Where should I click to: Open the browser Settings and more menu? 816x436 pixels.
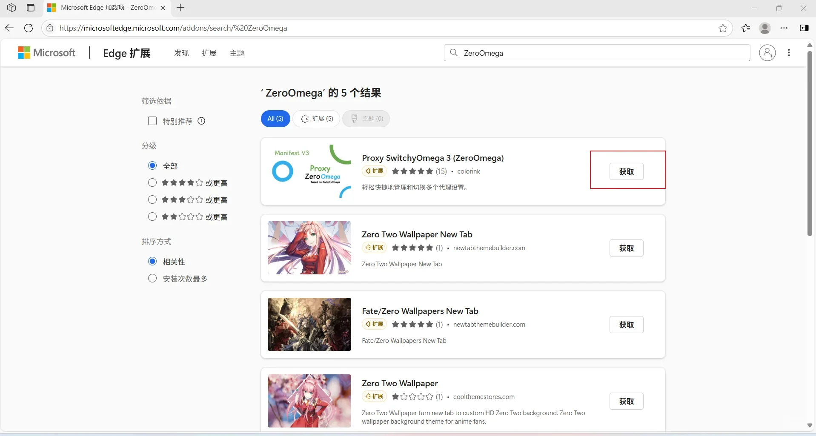tap(785, 28)
